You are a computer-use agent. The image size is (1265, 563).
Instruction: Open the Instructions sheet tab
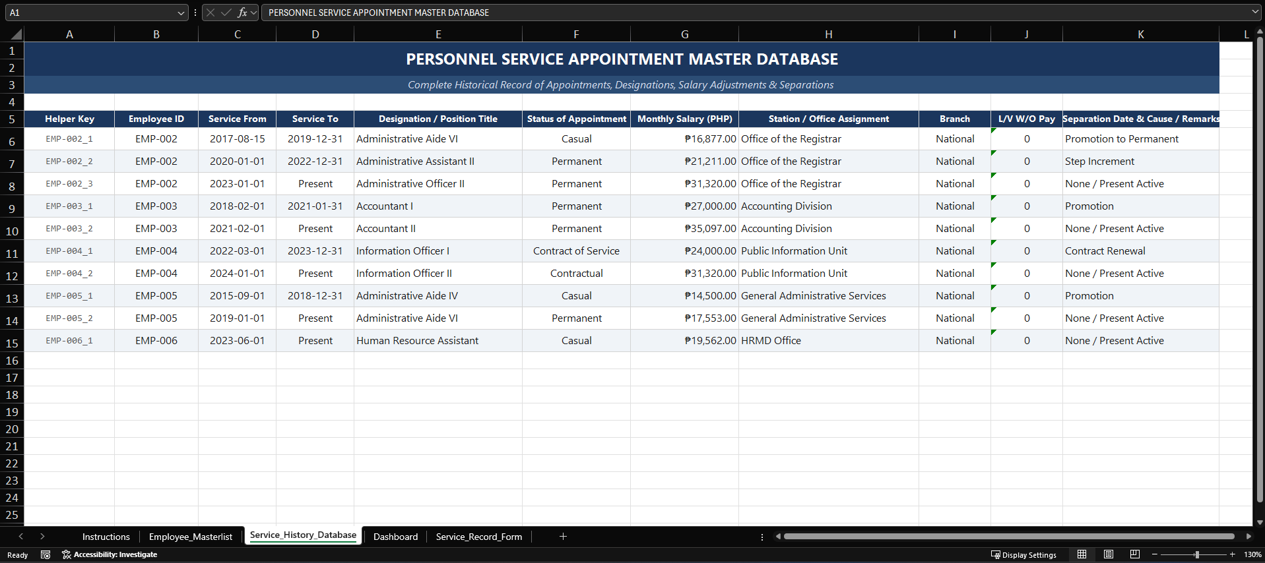106,537
